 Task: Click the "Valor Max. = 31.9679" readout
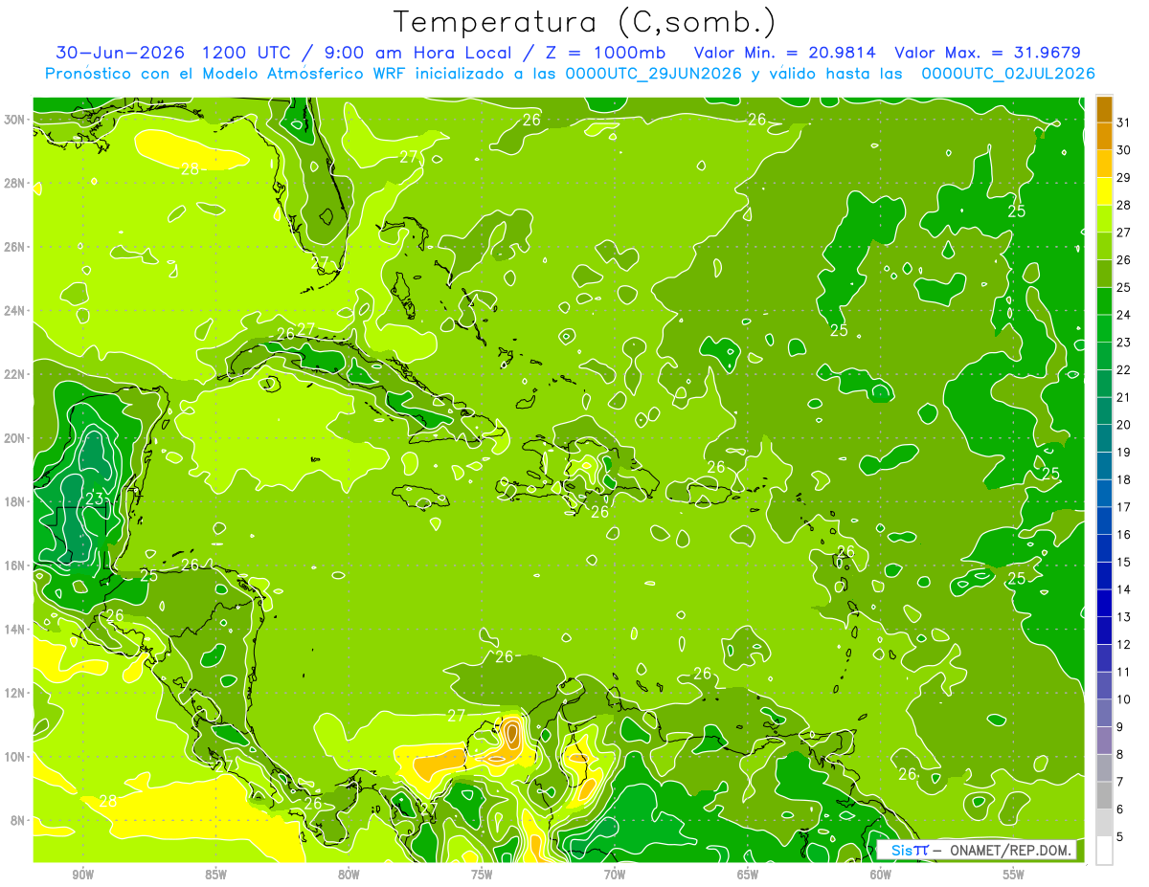pos(988,53)
